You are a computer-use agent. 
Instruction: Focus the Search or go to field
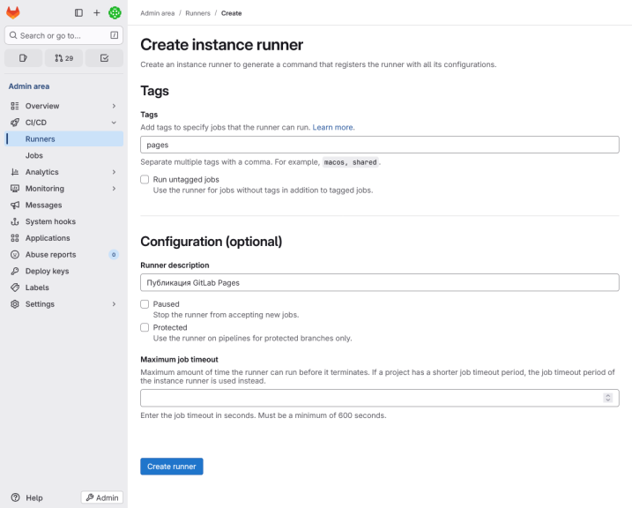click(x=63, y=35)
